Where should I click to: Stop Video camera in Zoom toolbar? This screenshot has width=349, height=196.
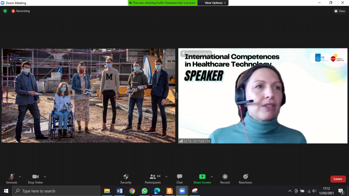[35, 177]
